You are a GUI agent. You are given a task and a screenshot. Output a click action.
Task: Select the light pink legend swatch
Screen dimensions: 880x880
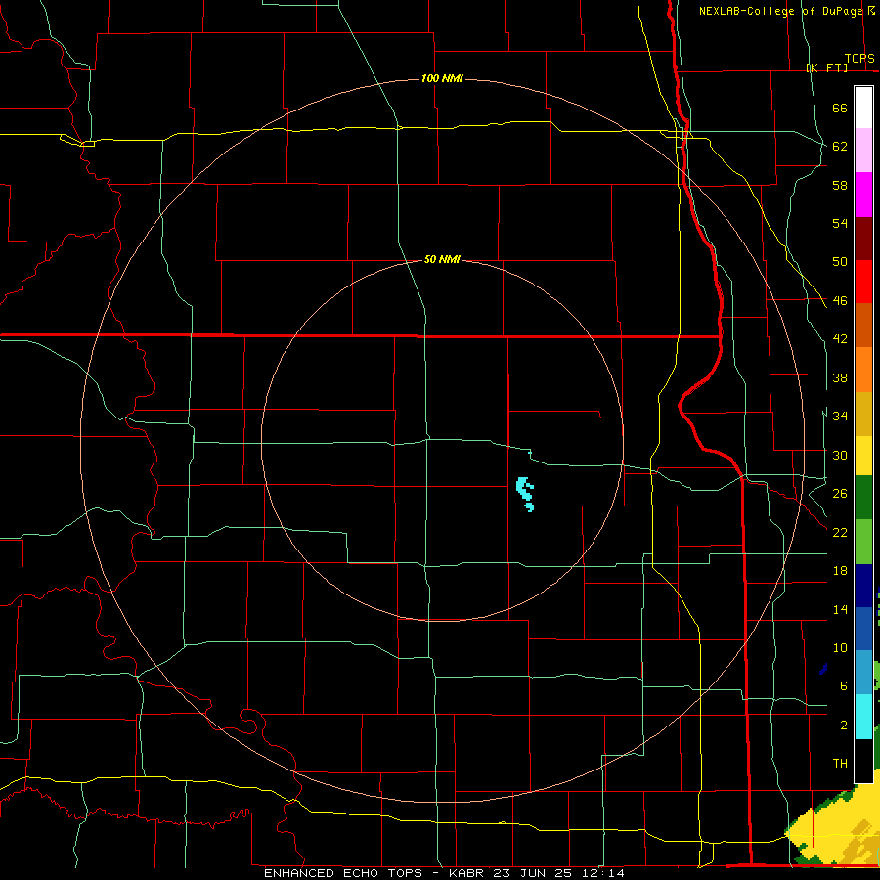[863, 150]
